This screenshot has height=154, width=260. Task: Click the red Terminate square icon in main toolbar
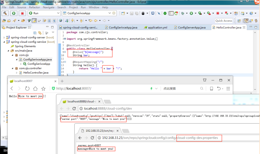[x=218, y=13]
